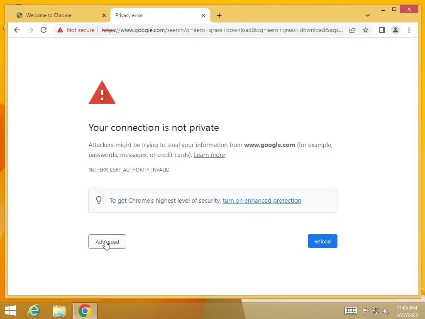Reload page using toolbar refresh icon
This screenshot has height=319, width=425.
click(x=44, y=30)
